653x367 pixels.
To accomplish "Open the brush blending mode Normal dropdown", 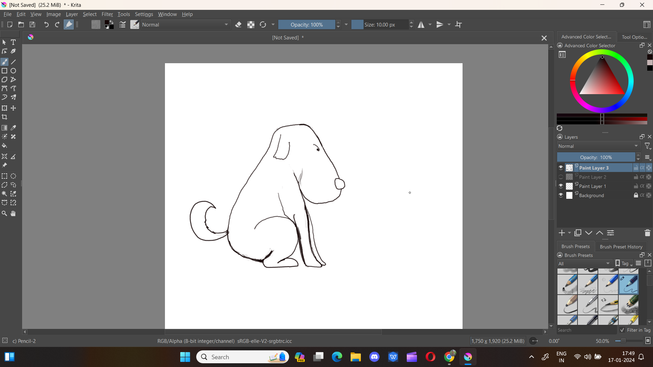I will point(185,24).
